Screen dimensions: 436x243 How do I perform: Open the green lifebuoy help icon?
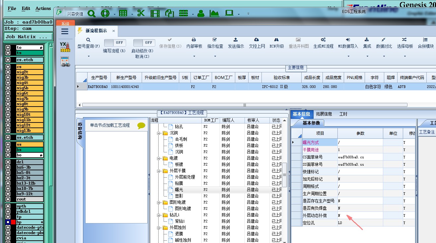(105, 13)
